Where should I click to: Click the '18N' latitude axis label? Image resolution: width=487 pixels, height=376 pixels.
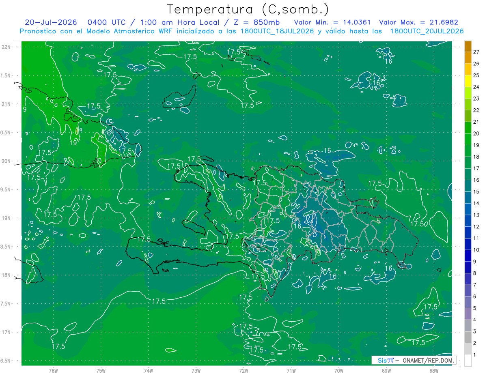[7, 275]
